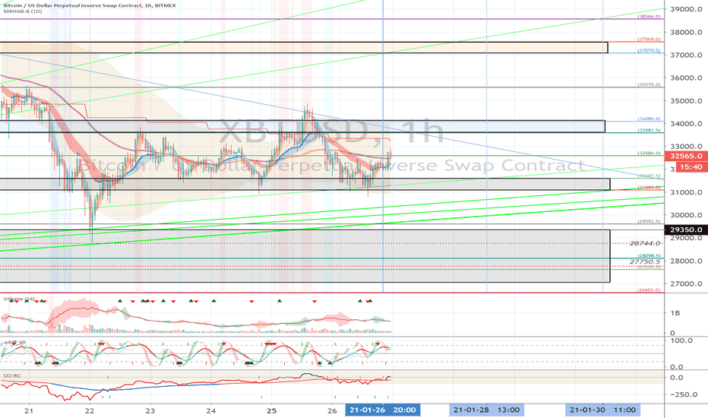Select the Volume (14) indicator label
This screenshot has height=418, width=708.
(x=19, y=299)
